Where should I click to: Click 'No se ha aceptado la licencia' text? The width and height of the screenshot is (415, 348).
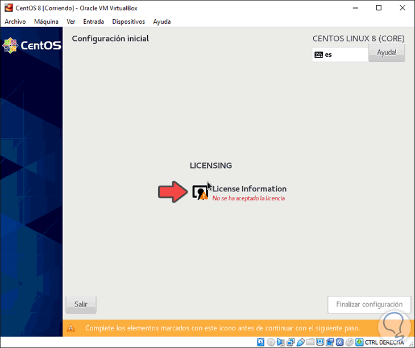[248, 198]
